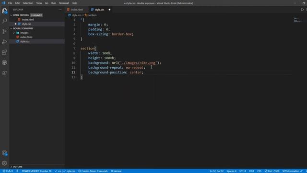
Task: Open the View menu
Action: pyautogui.click(x=39, y=3)
